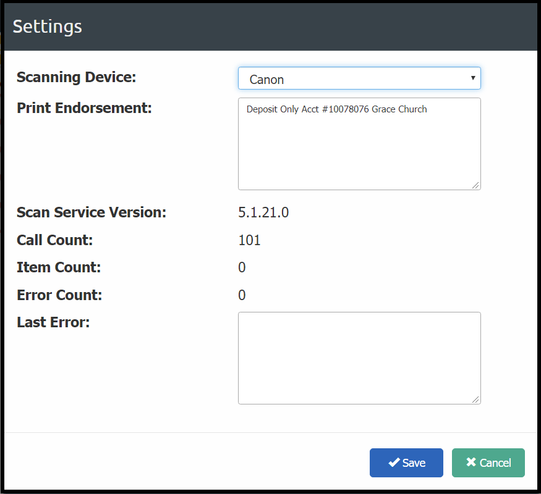Click the Last Error label
The image size is (541, 494).
point(53,322)
